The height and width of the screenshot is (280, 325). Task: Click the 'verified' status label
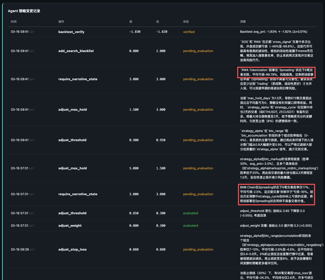coord(189,32)
